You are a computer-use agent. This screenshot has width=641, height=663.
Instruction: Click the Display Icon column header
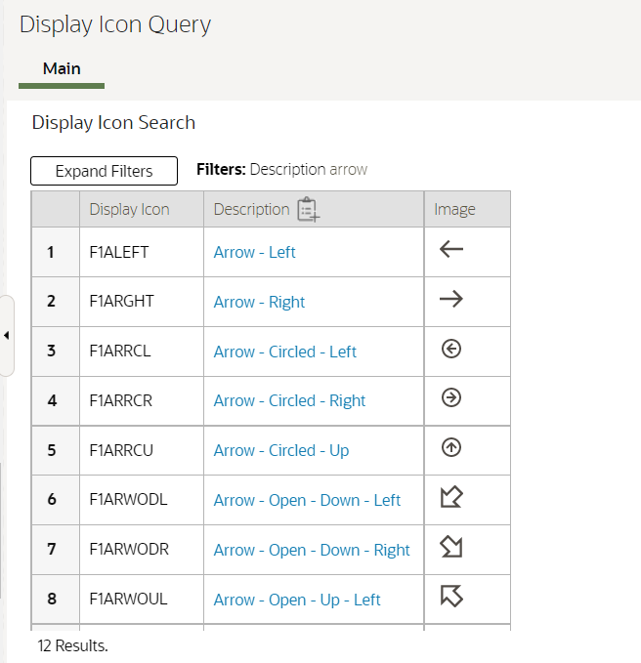click(129, 209)
